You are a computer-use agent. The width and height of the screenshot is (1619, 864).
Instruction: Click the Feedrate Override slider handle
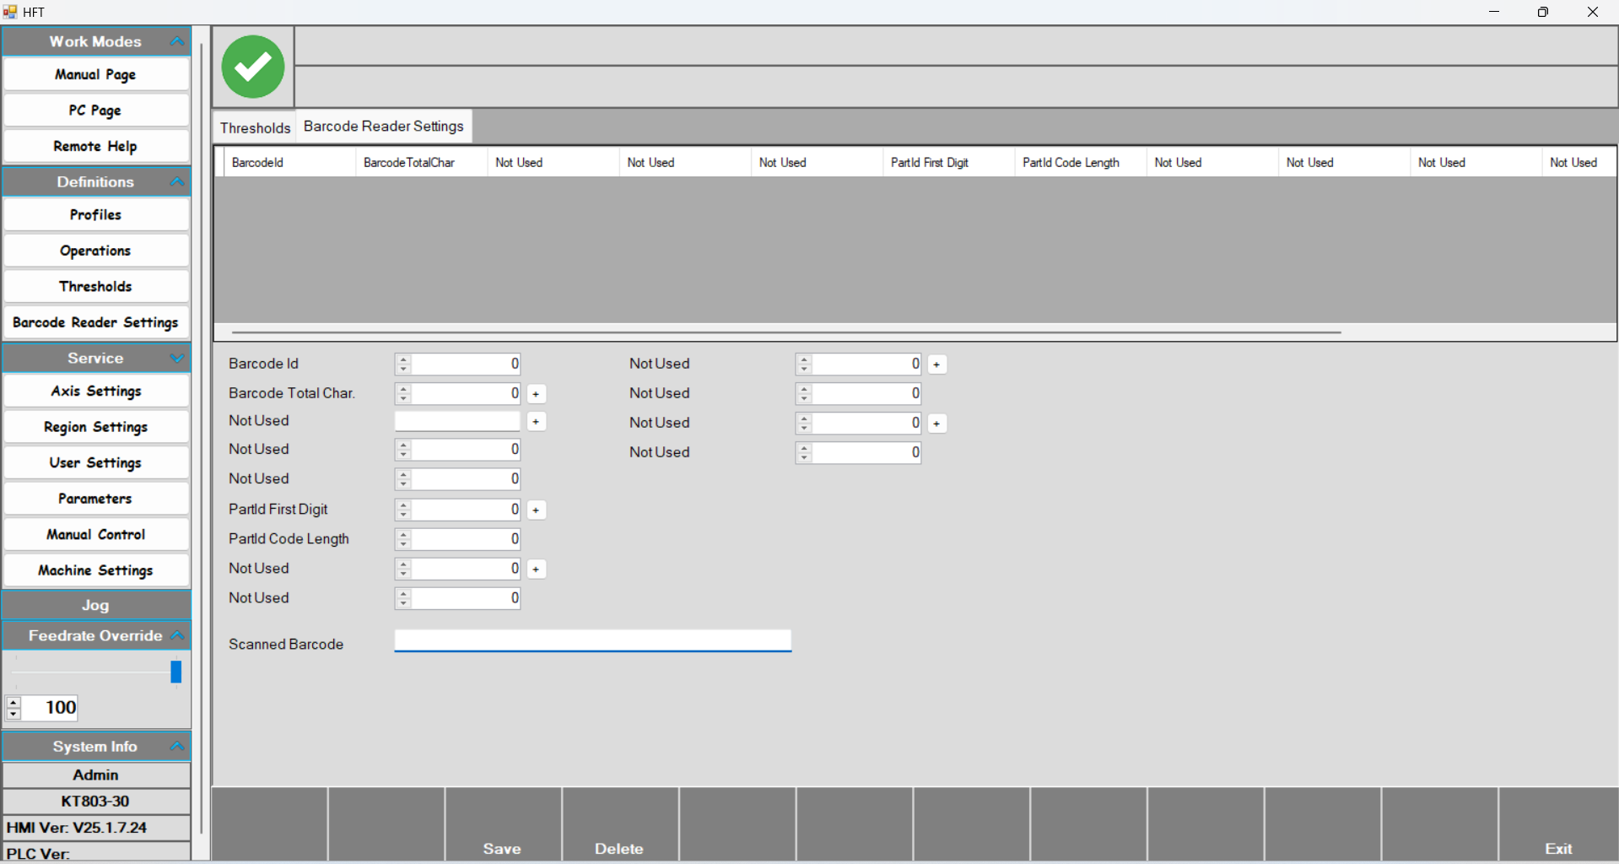(x=176, y=672)
